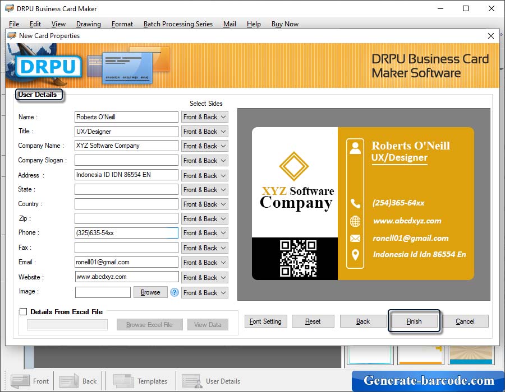This screenshot has width=505, height=392.
Task: Open the Buy Now menu
Action: pyautogui.click(x=285, y=24)
